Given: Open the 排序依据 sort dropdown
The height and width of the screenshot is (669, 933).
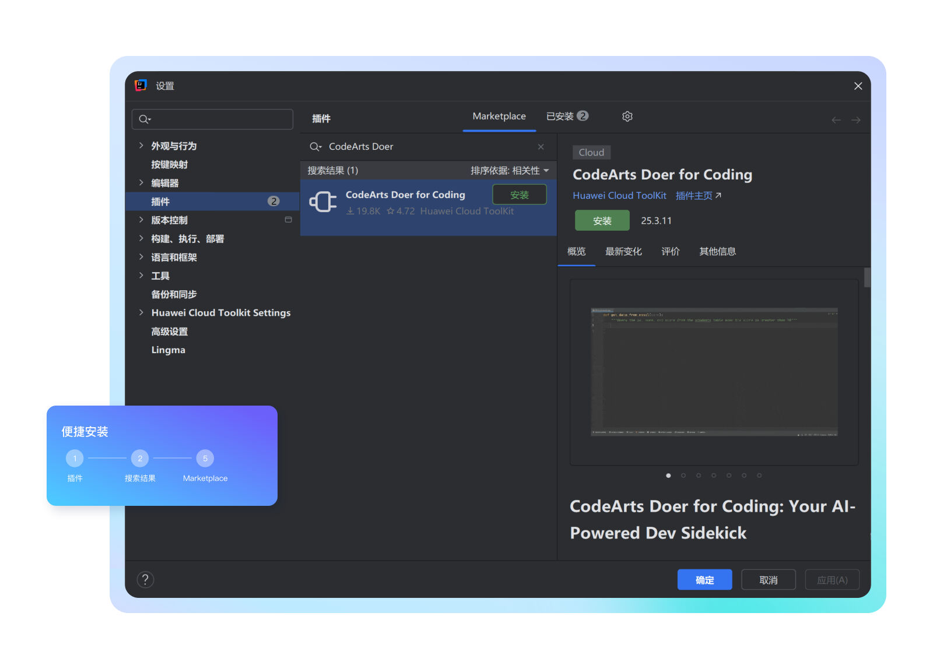Looking at the screenshot, I should [510, 171].
